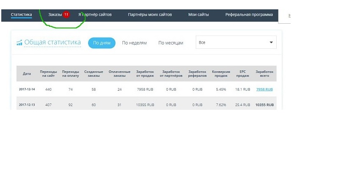Open Реферальная программа section
Viewport: 347px width, 195px height.
click(x=249, y=15)
